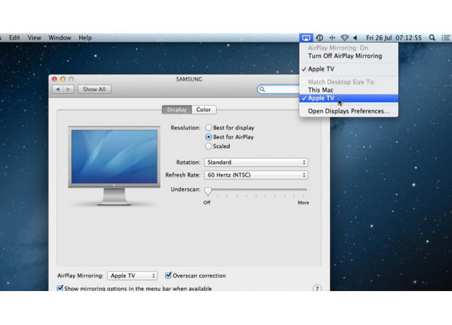The width and height of the screenshot is (452, 325).
Task: Expand the AirPlay Mirroring dropdown at the bottom
Action: coord(132,276)
